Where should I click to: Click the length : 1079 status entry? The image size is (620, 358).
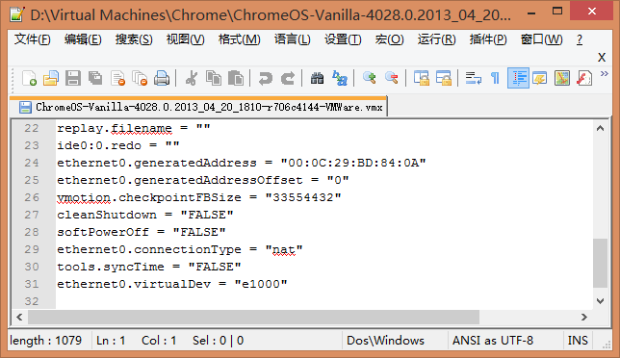pos(46,341)
